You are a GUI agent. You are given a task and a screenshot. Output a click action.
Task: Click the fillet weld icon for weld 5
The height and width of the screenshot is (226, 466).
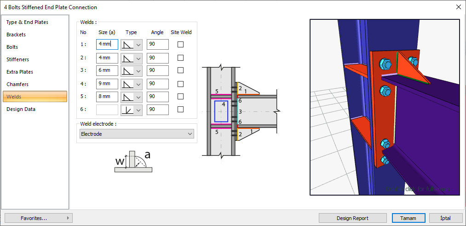click(127, 97)
